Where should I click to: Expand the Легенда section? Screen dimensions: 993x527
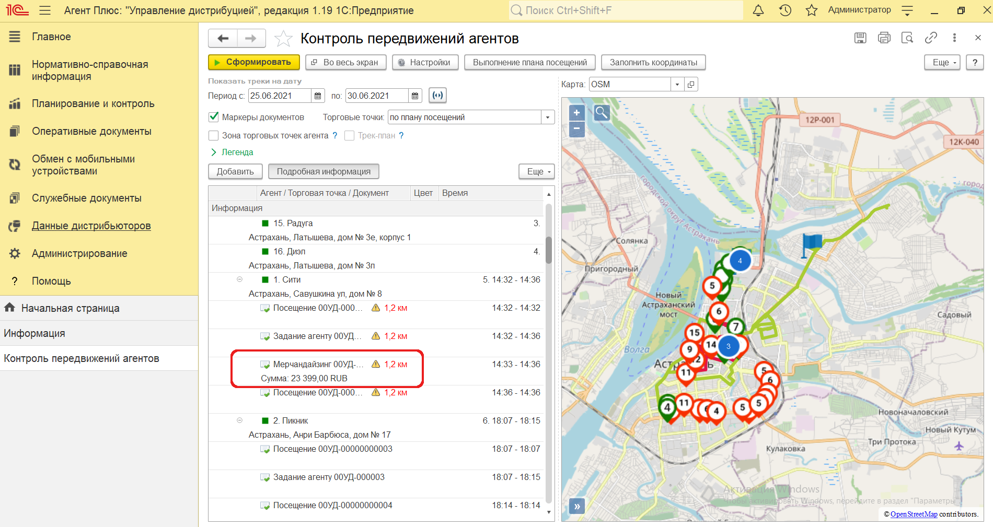tap(232, 152)
